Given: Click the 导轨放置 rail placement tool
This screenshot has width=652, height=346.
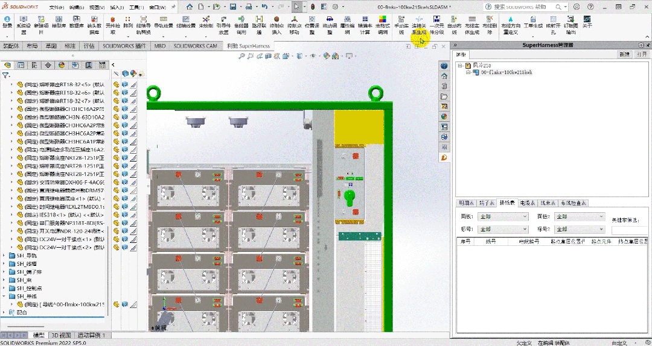Looking at the screenshot, I should (164, 22).
